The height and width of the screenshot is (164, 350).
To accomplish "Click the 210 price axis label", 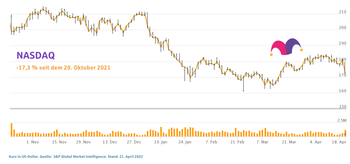I will click(x=342, y=12).
